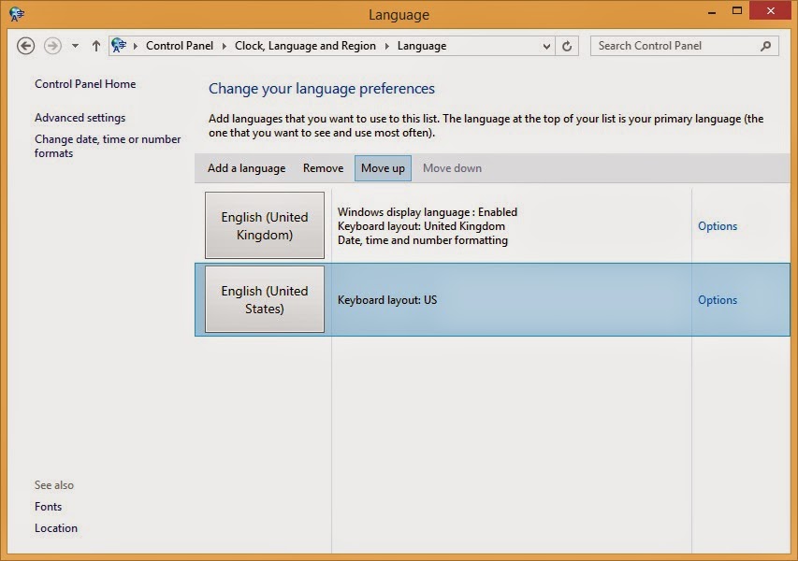
Task: Open Options for English (United Kingdom)
Action: [x=718, y=226]
